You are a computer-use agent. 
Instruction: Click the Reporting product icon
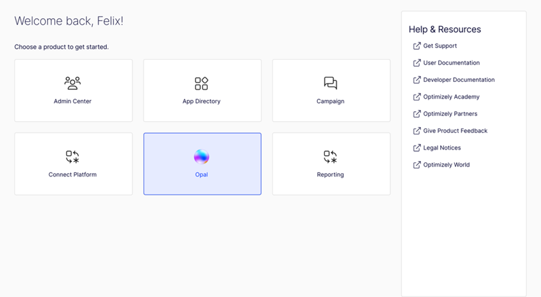tap(330, 157)
